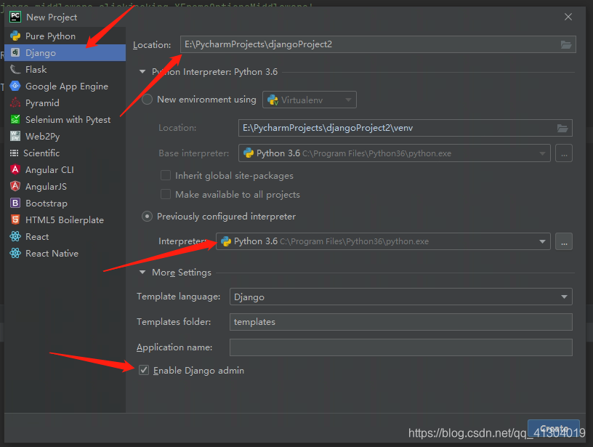Choose Flask in project type list

pyautogui.click(x=65, y=69)
